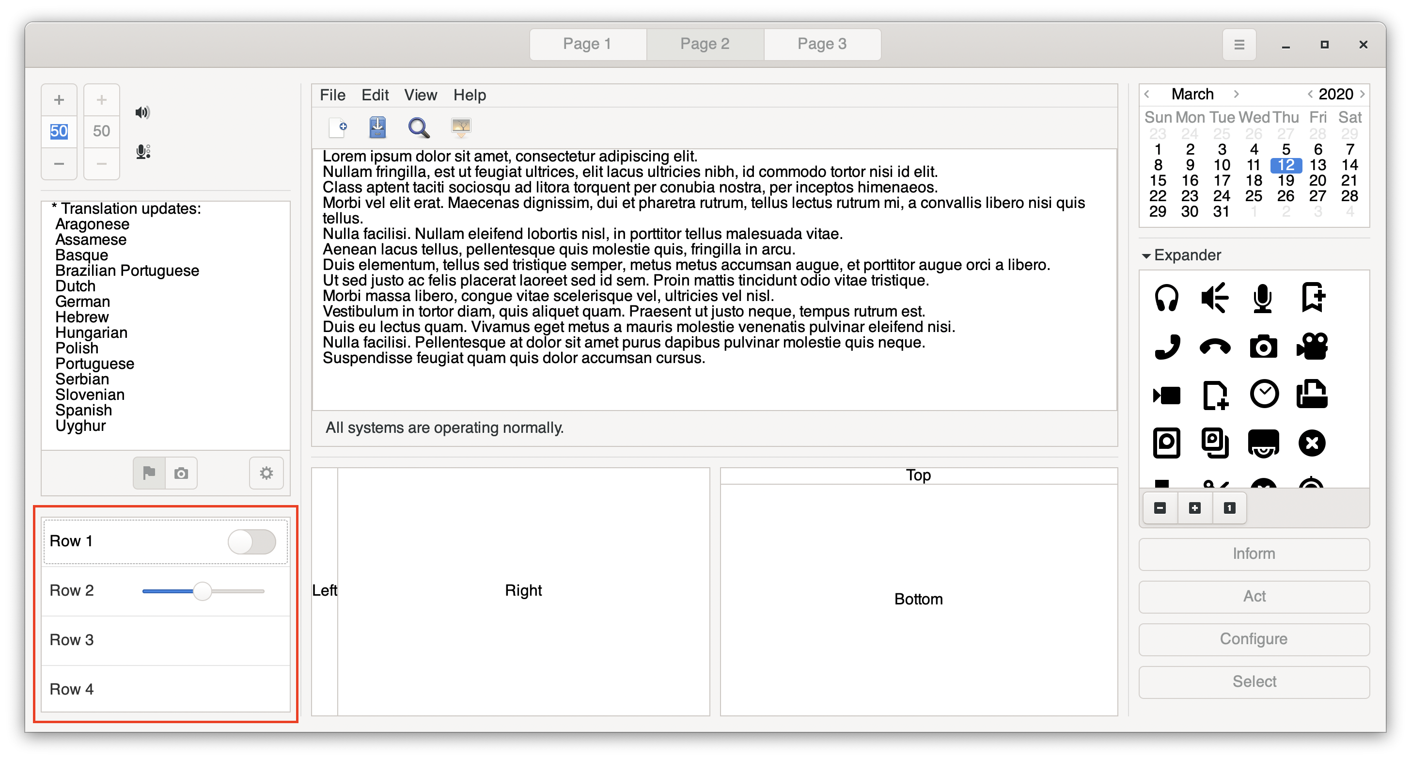The image size is (1411, 760).
Task: Select the headphones icon in the Expander grid
Action: 1166,298
